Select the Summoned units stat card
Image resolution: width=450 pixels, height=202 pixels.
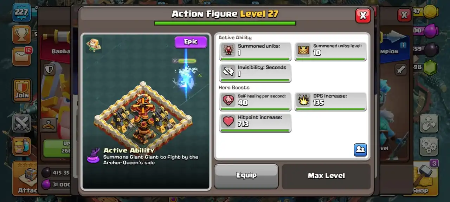tap(255, 52)
